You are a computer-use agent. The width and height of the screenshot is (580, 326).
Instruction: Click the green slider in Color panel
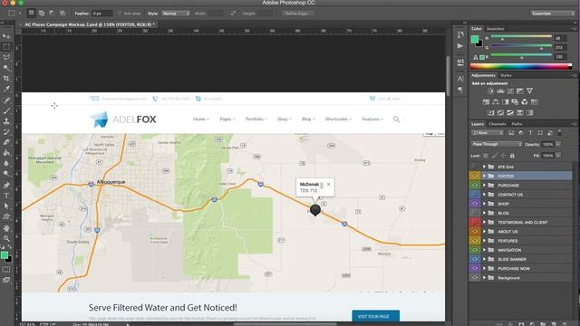click(x=521, y=45)
